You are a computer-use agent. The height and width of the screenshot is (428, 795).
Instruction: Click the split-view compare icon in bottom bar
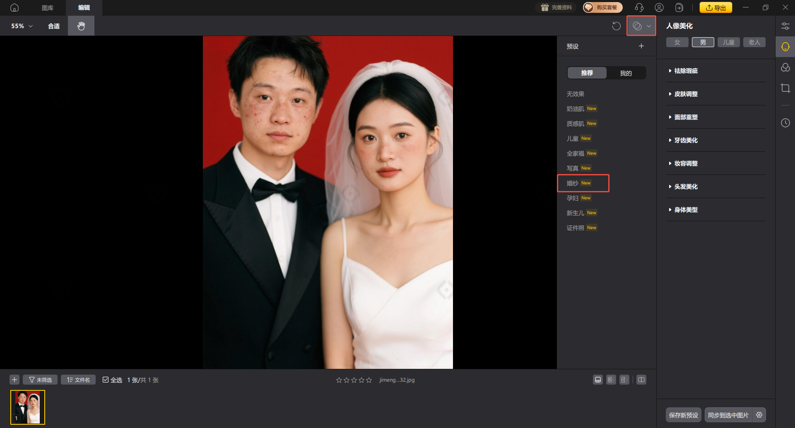coord(641,379)
